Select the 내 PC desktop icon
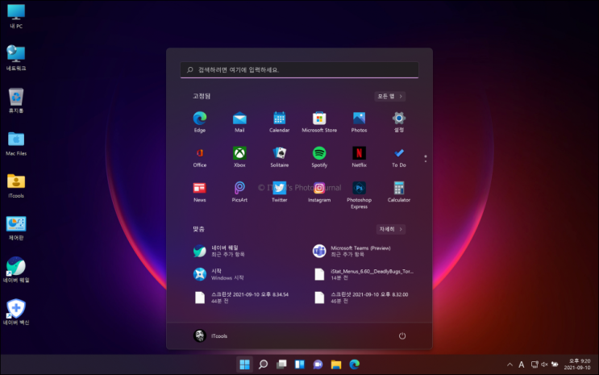The height and width of the screenshot is (375, 599). [x=16, y=16]
